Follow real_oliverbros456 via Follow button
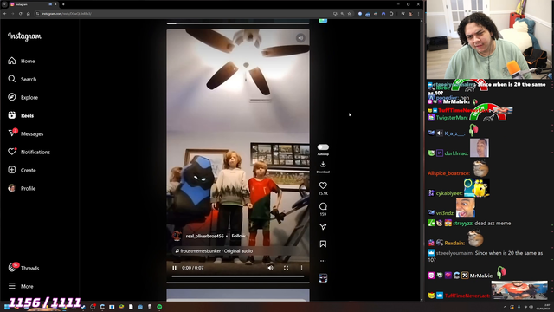554x312 pixels. pyautogui.click(x=239, y=236)
